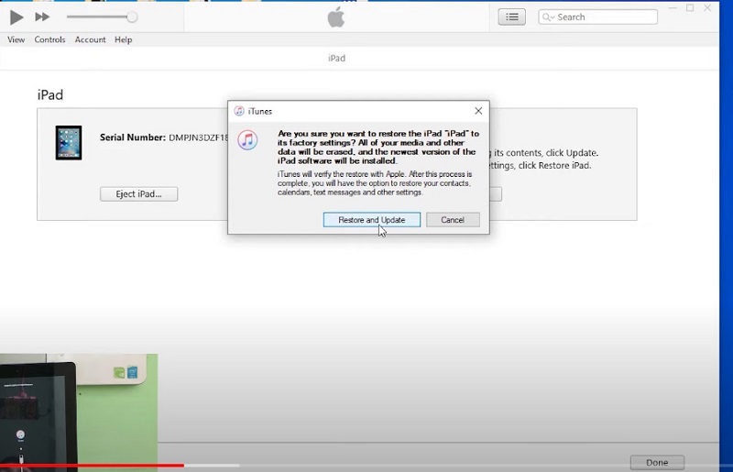The height and width of the screenshot is (472, 733).
Task: Click the Serial Number label
Action: (133, 137)
